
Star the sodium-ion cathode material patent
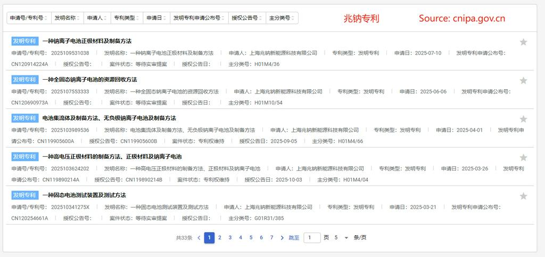[523, 42]
